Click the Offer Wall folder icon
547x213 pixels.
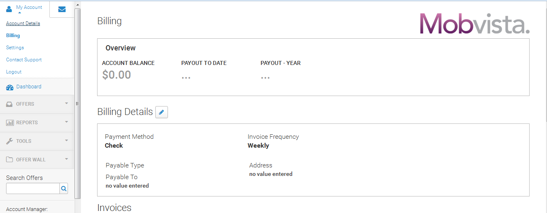[x=10, y=160]
